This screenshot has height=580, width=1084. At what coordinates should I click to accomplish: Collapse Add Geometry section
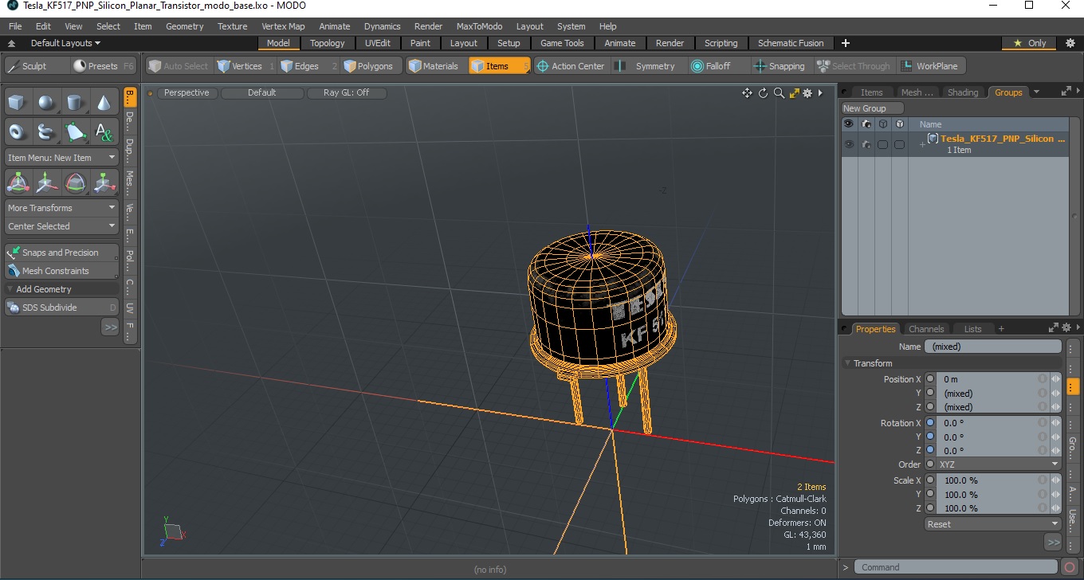(x=10, y=289)
